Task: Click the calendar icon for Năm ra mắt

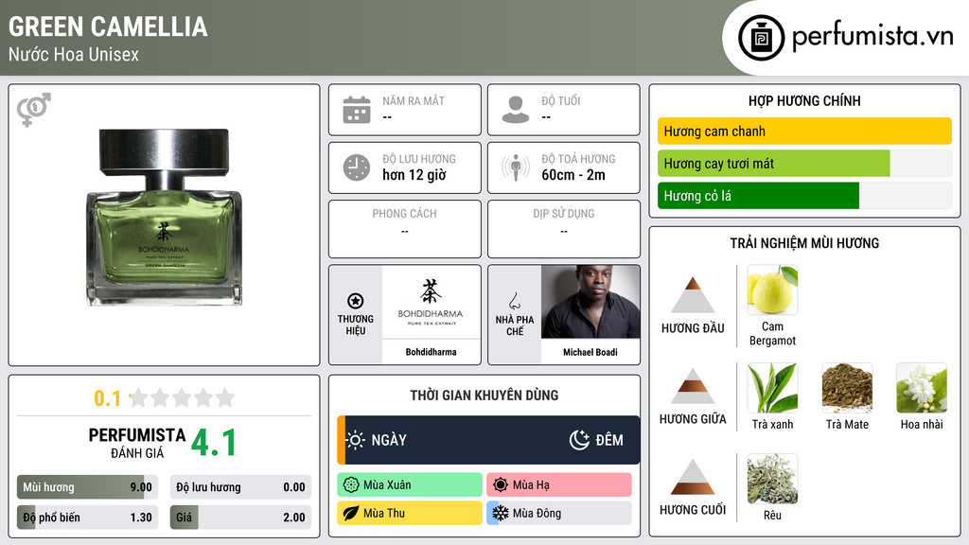Action: coord(357,110)
